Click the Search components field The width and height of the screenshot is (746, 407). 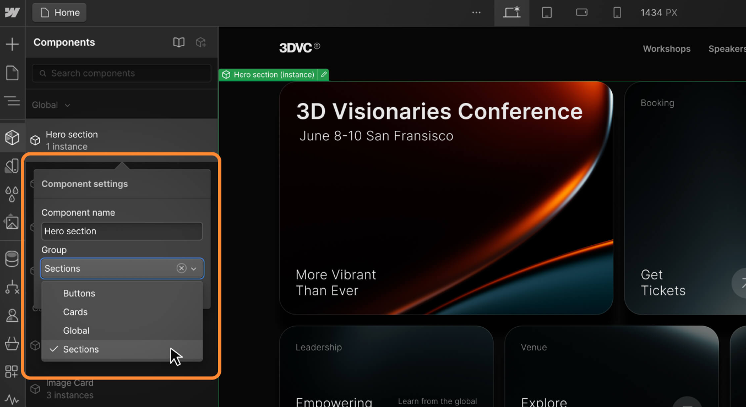point(122,73)
